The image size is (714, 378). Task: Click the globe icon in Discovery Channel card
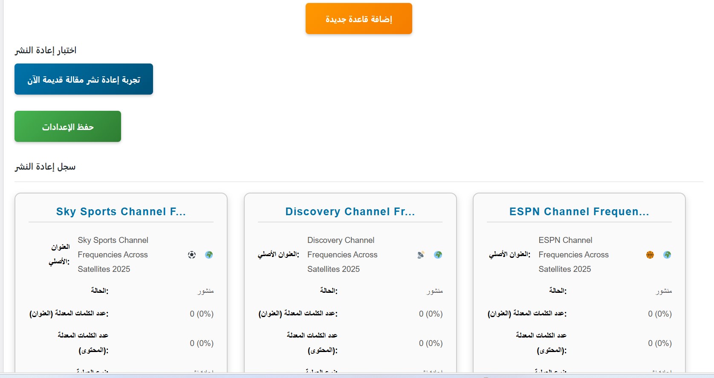(438, 255)
